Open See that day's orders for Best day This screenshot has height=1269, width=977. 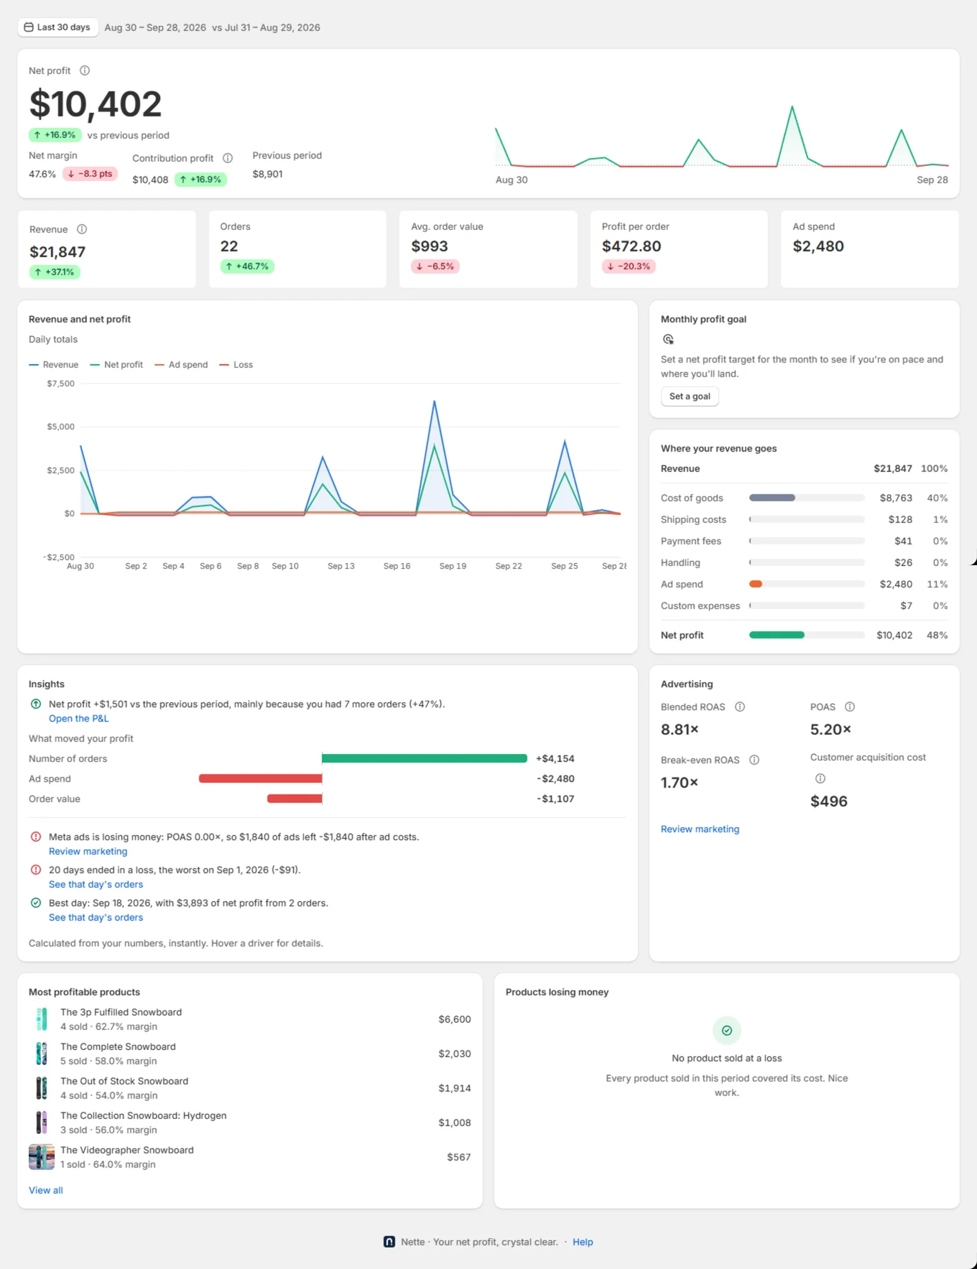[x=96, y=917]
